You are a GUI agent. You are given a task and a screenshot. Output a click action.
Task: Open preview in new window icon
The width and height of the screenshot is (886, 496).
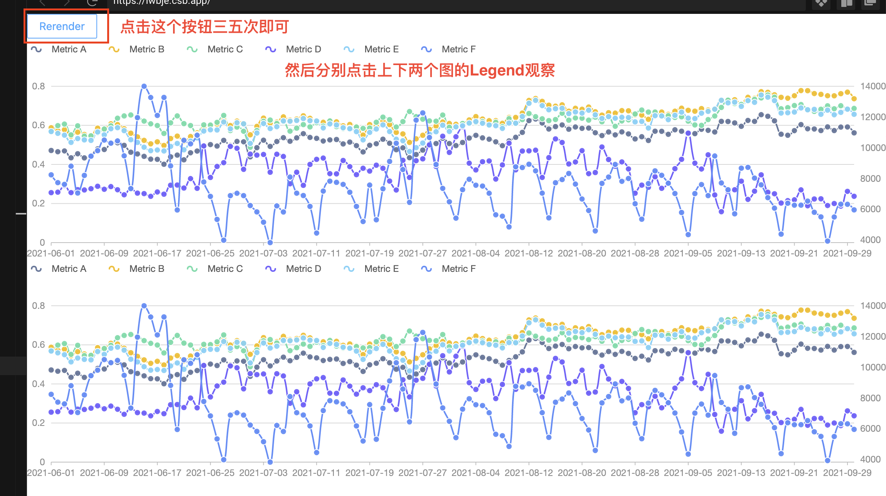tap(871, 3)
